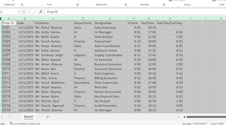This screenshot has height=125, width=226.
Task: Click the formula bar showing Emp ID
Action: click(x=135, y=12)
